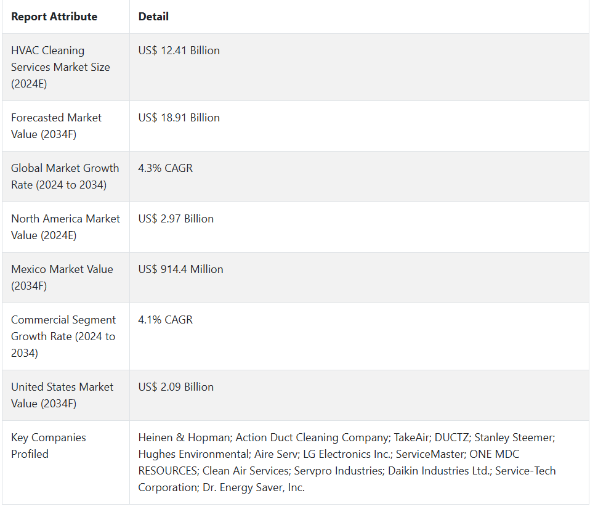Viewport: 590px width, 509px height.
Task: Click the 4.1% CAGR value
Action: [165, 320]
